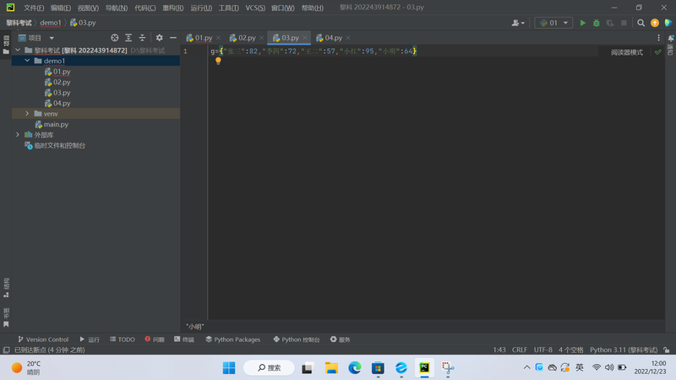Close the 01.py editor tab
676x380 pixels.
[x=218, y=38]
